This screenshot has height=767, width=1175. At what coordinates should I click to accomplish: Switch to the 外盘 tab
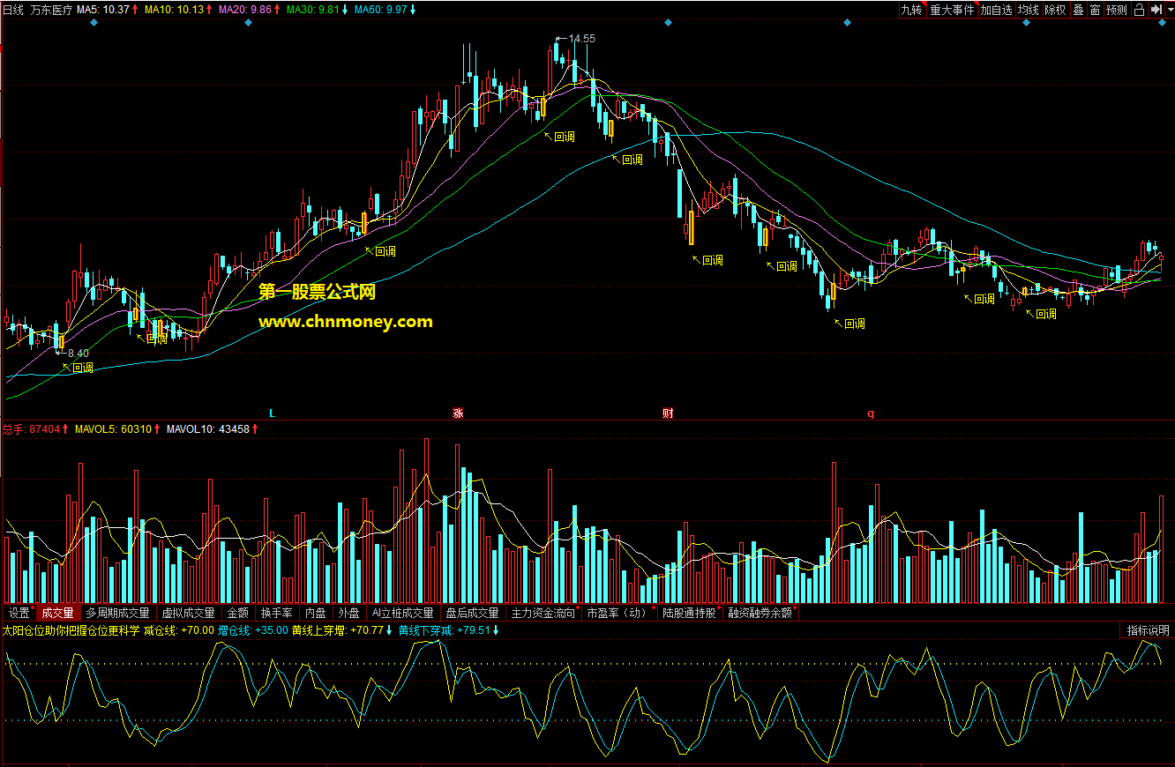[x=348, y=613]
